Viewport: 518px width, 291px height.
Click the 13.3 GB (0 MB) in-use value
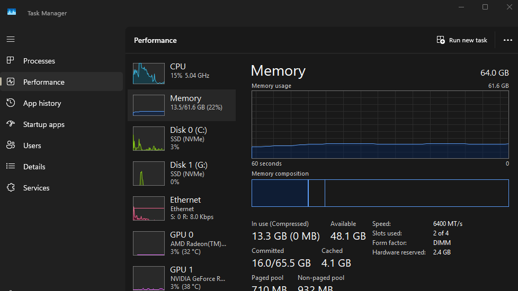tap(286, 236)
